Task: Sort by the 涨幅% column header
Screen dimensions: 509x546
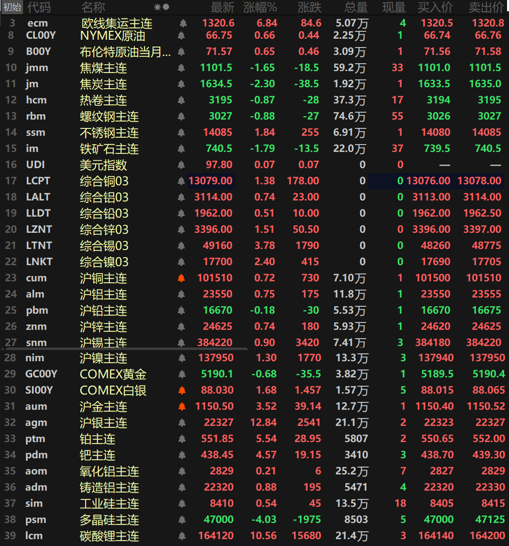Action: pos(260,7)
